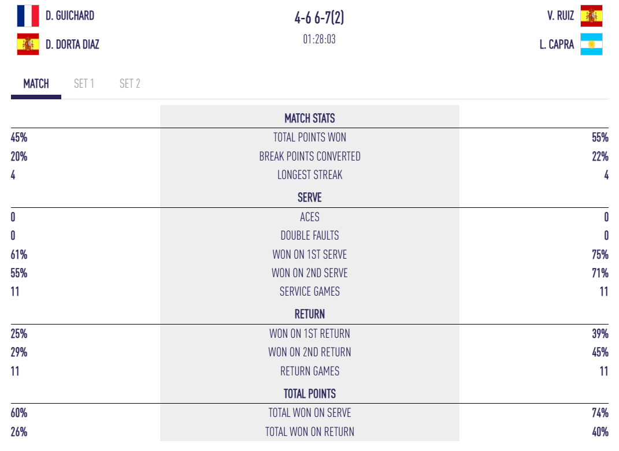Click player name L. Capra
This screenshot has height=451, width=619.
coord(557,44)
